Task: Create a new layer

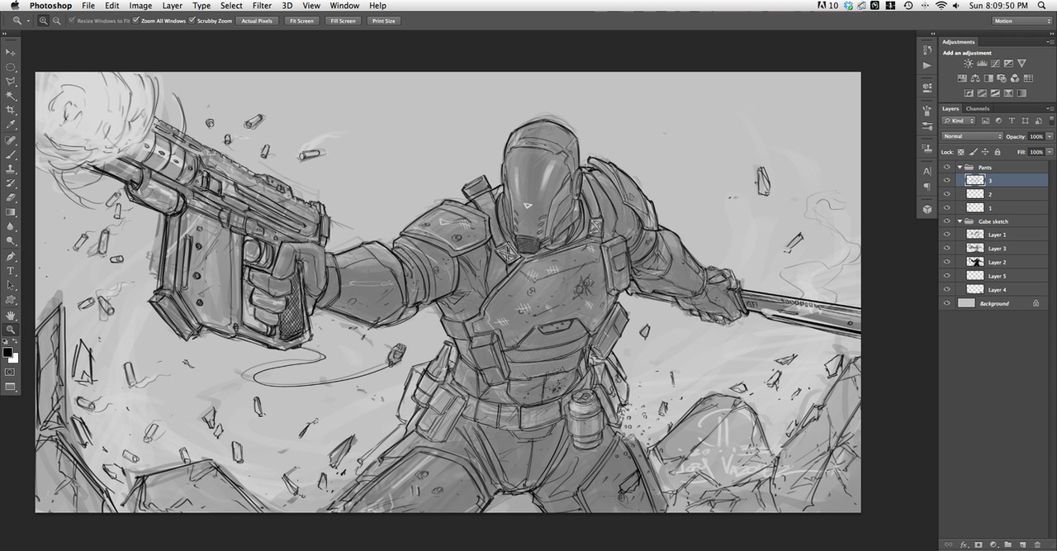Action: [1022, 544]
